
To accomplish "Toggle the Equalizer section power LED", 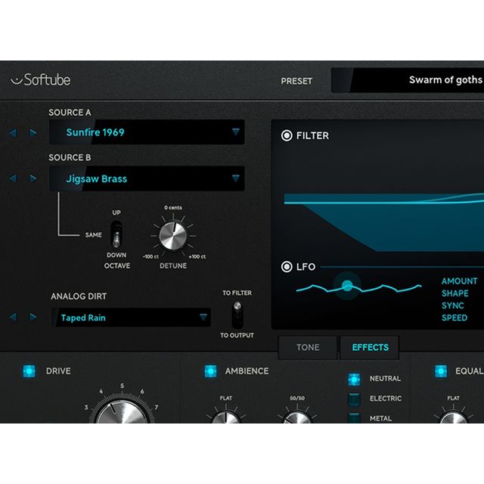I will pyautogui.click(x=441, y=371).
